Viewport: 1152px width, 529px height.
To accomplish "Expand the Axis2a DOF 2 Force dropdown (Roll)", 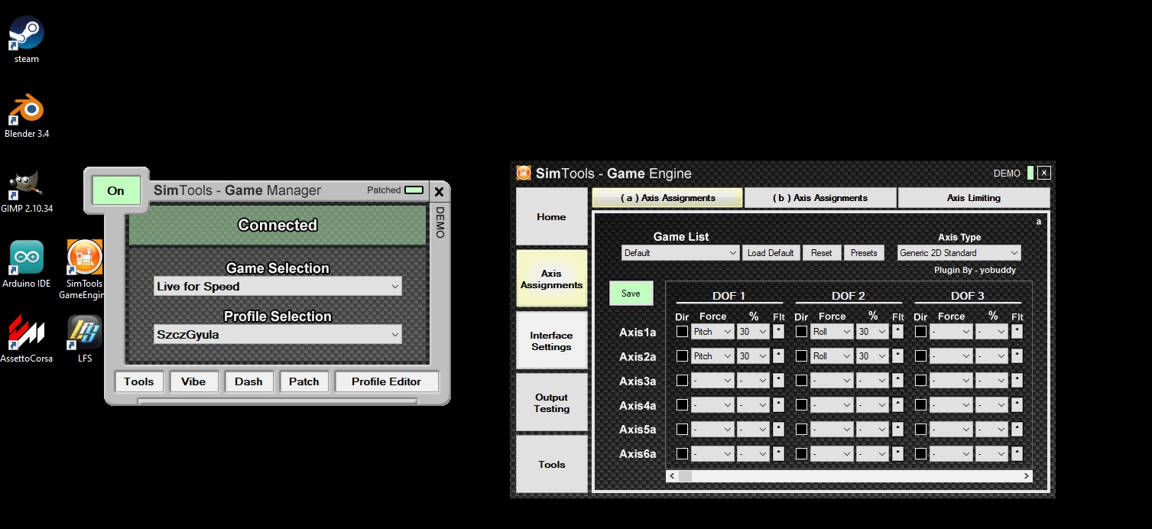I will [832, 356].
